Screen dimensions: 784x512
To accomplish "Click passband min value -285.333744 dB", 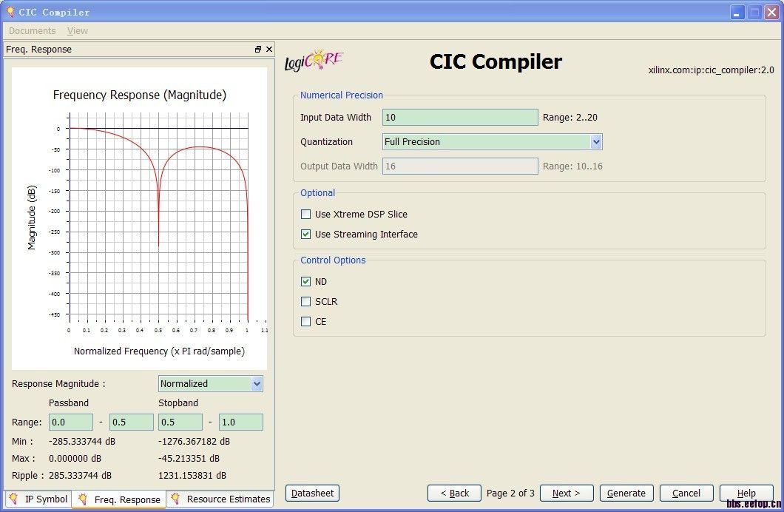I will [82, 441].
